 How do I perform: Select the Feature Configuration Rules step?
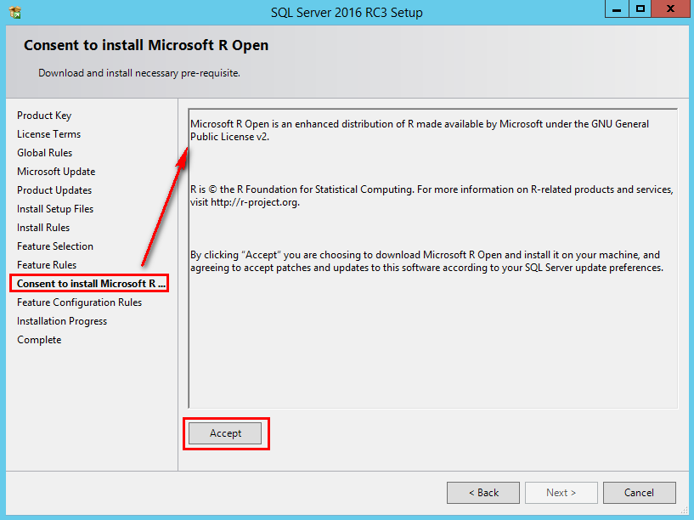[80, 302]
